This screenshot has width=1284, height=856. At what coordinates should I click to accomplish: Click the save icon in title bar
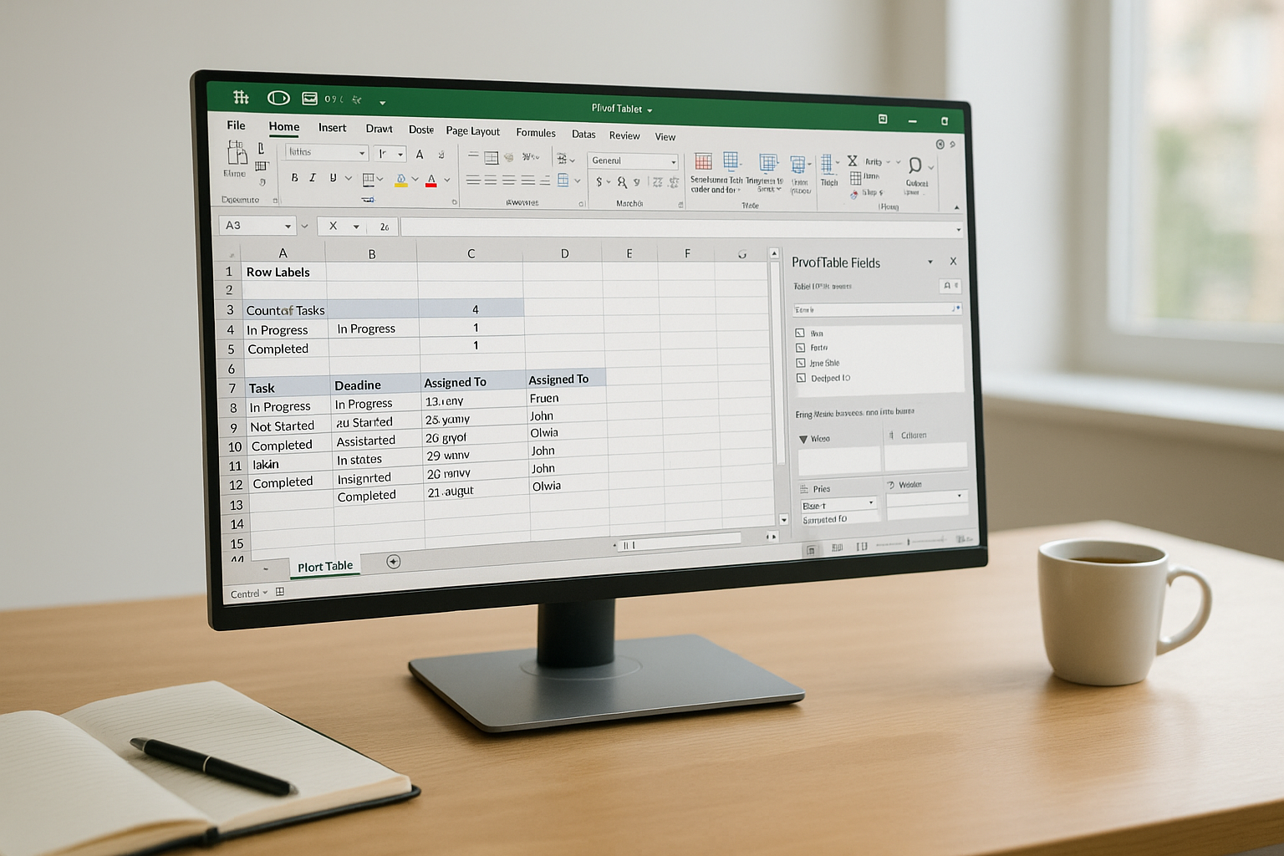(309, 99)
